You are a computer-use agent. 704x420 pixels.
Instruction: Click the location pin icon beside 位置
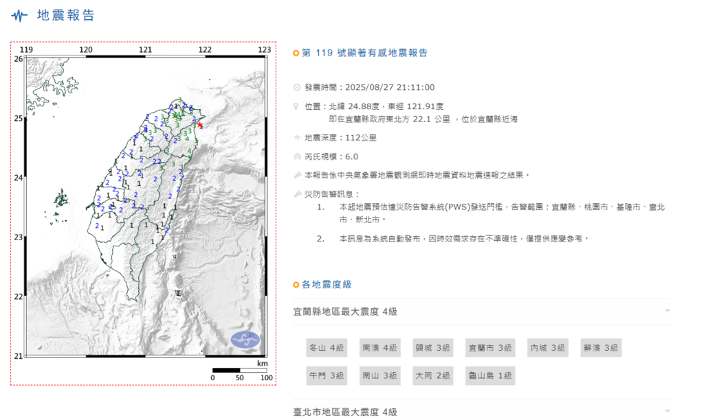pos(296,106)
